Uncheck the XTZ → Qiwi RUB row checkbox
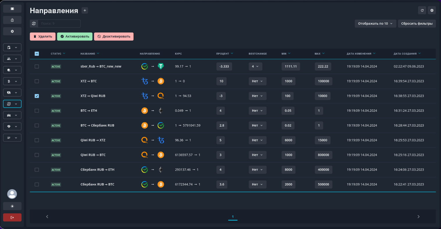The image size is (441, 229). (x=37, y=96)
